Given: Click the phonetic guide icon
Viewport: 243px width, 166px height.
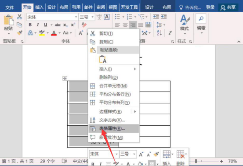Looking at the screenshot, I should tap(99, 17).
